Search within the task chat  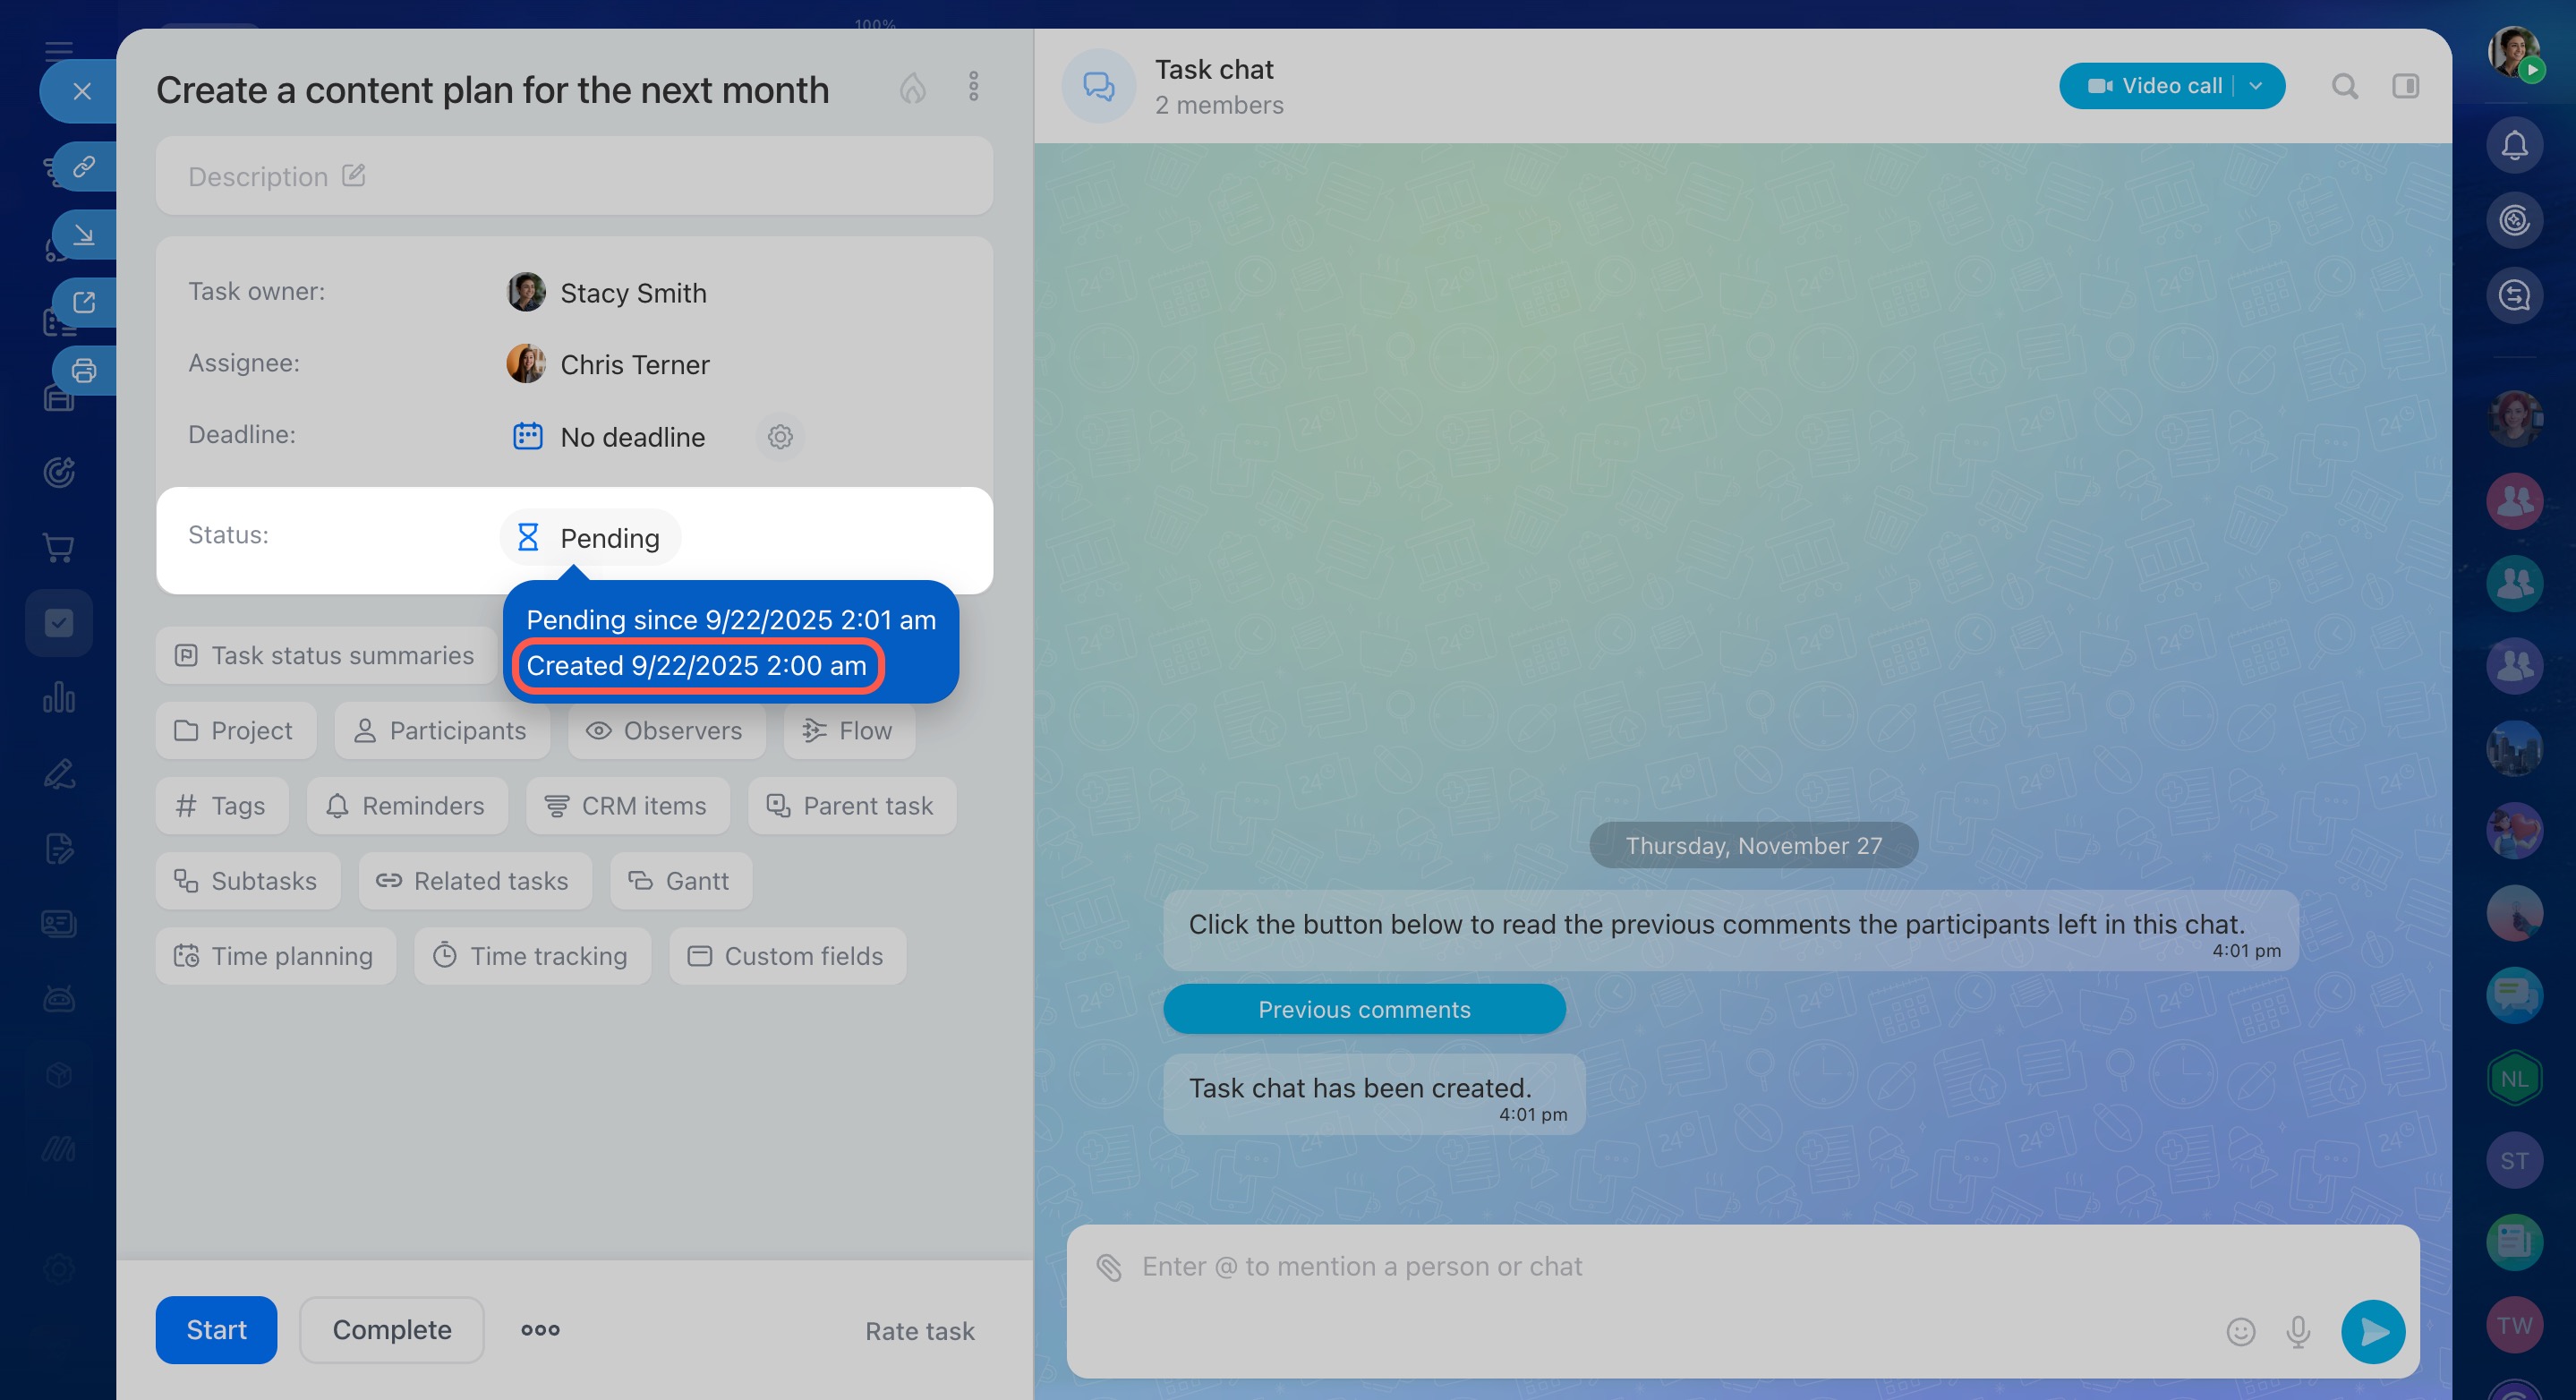(x=2344, y=87)
